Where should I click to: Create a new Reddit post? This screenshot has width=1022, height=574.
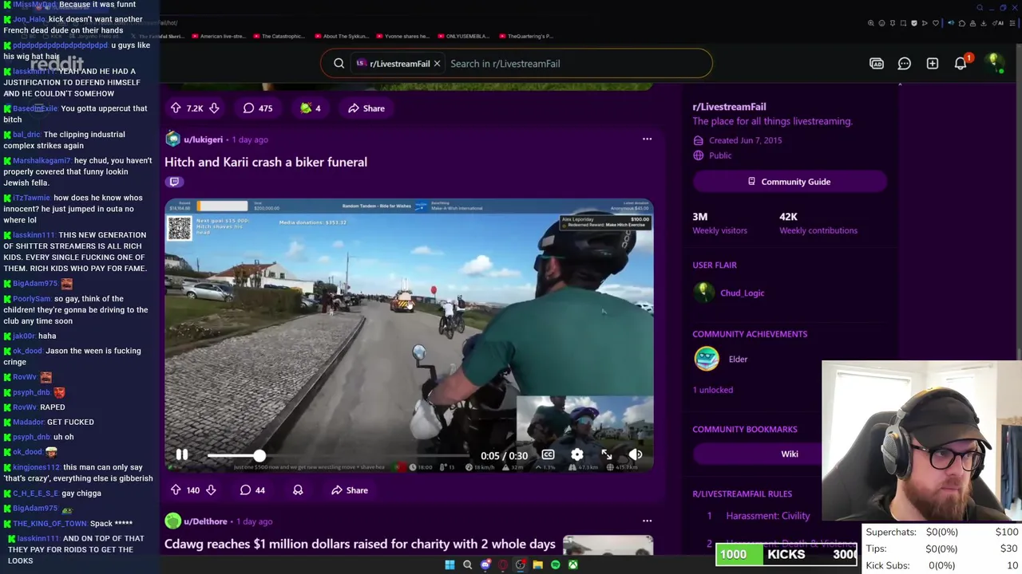pyautogui.click(x=932, y=64)
